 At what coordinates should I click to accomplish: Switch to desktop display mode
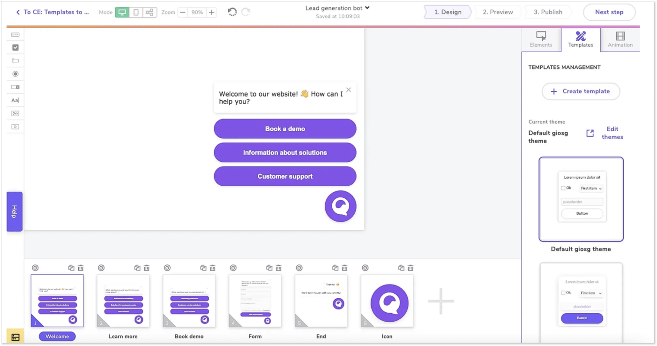pos(122,12)
